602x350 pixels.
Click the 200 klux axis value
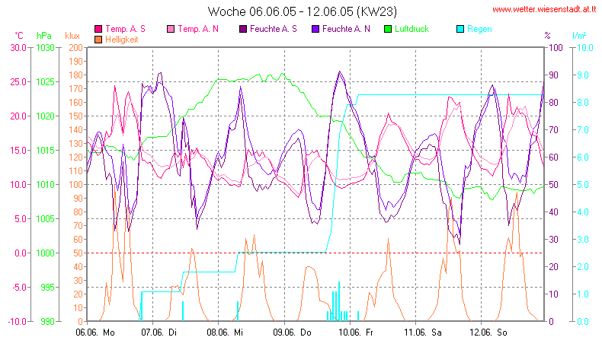(75, 48)
